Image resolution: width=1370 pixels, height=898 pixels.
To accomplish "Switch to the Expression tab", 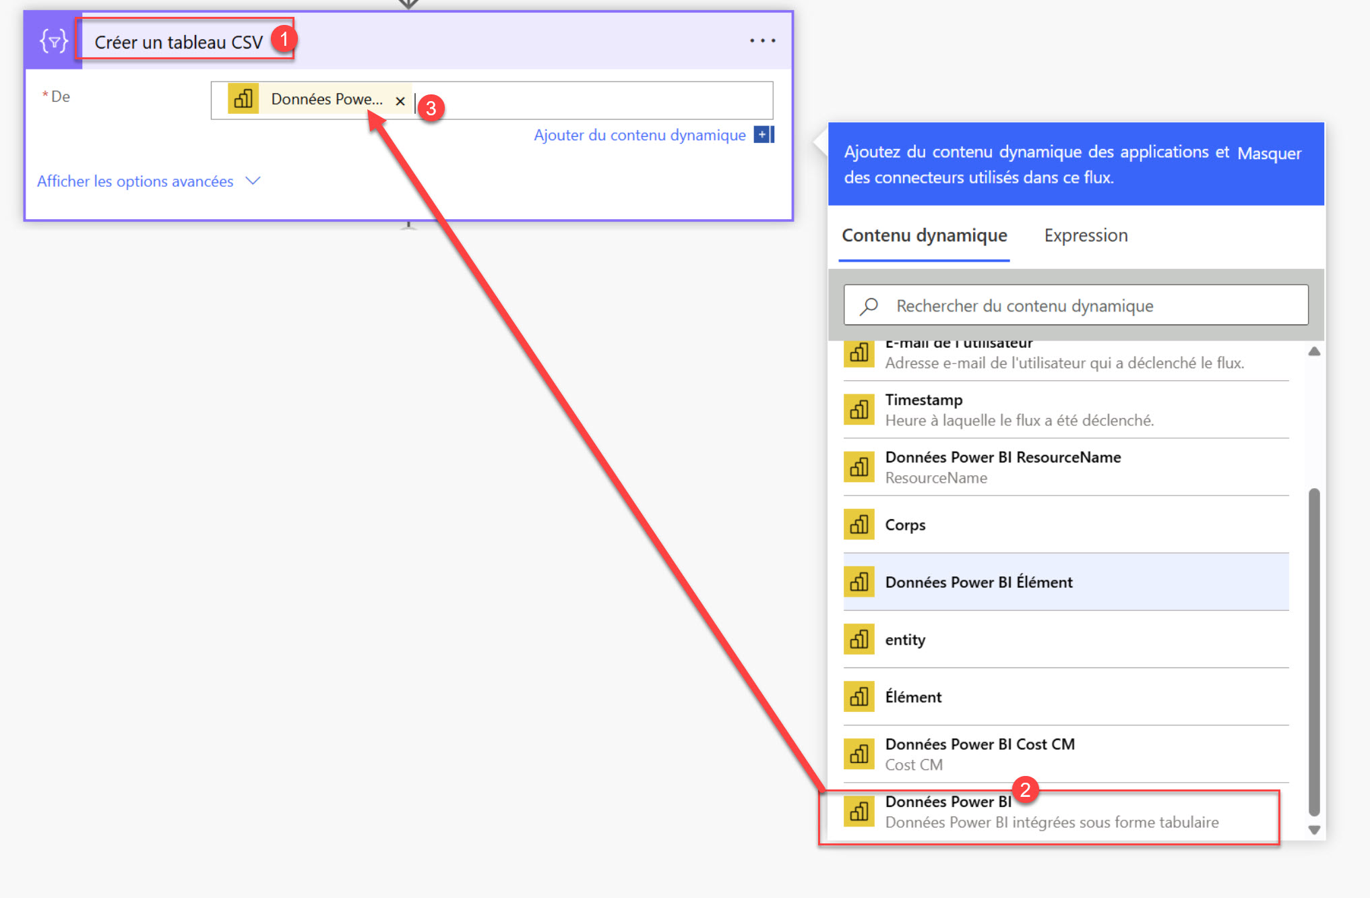I will (x=1086, y=235).
